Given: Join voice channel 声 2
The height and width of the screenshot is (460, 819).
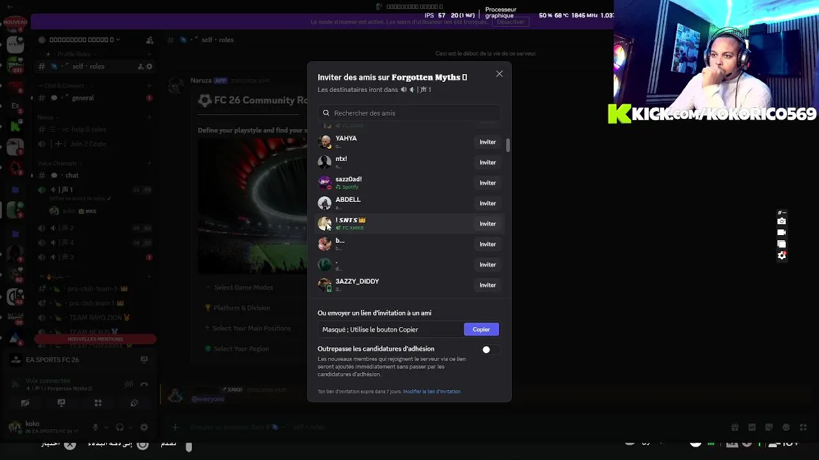Looking at the screenshot, I should 95,227.
